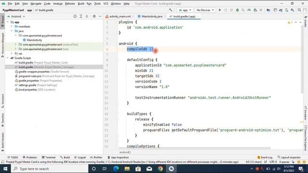
Task: Click the Debug app bug icon
Action: tap(237, 10)
